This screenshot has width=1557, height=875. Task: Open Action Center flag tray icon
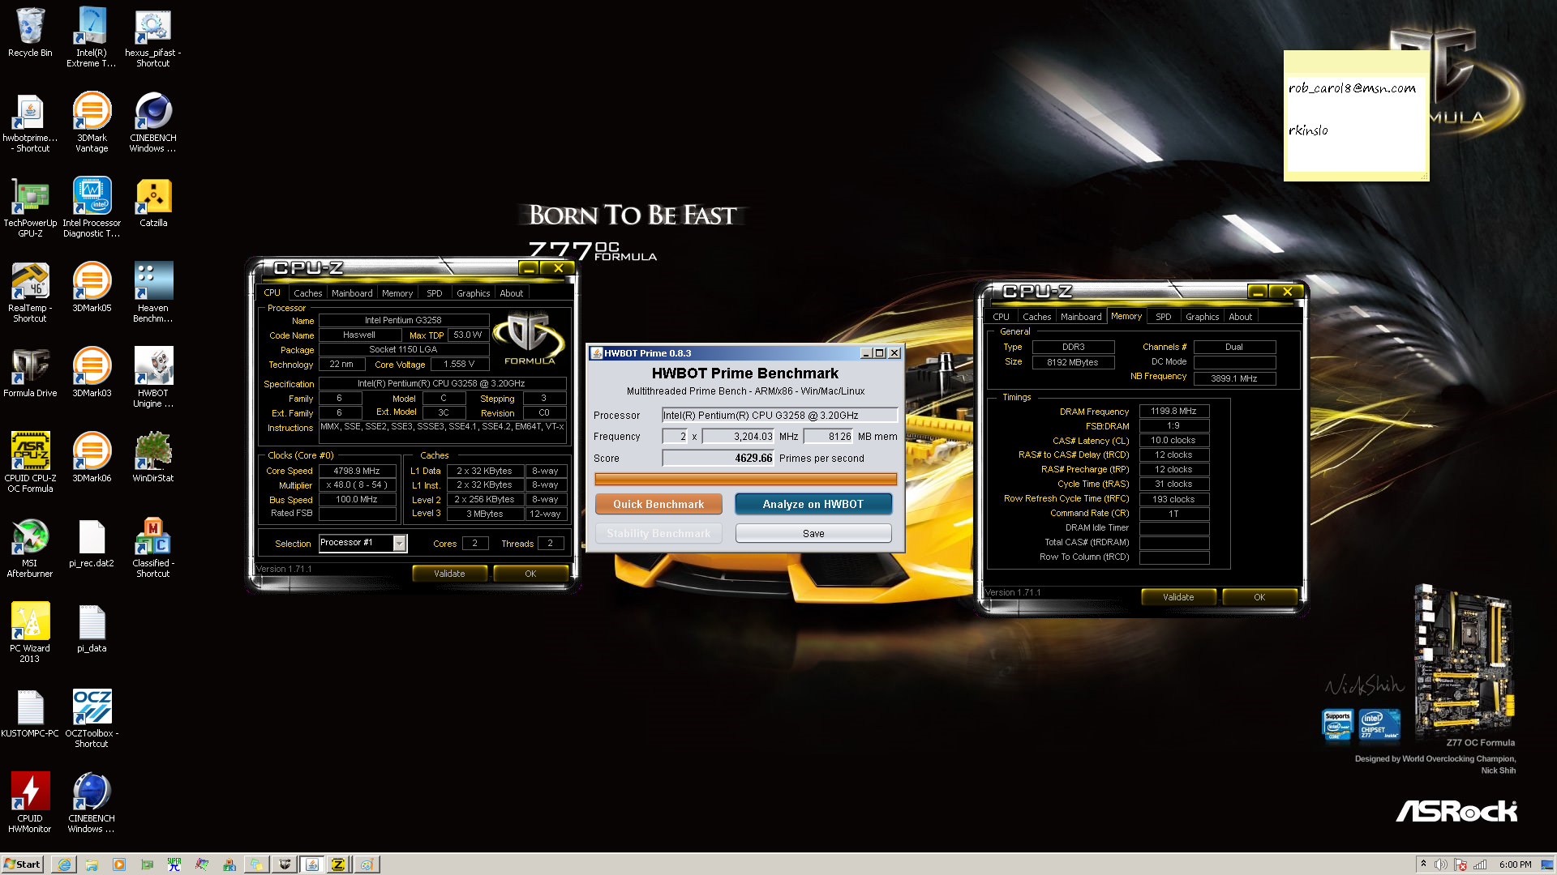[1460, 864]
